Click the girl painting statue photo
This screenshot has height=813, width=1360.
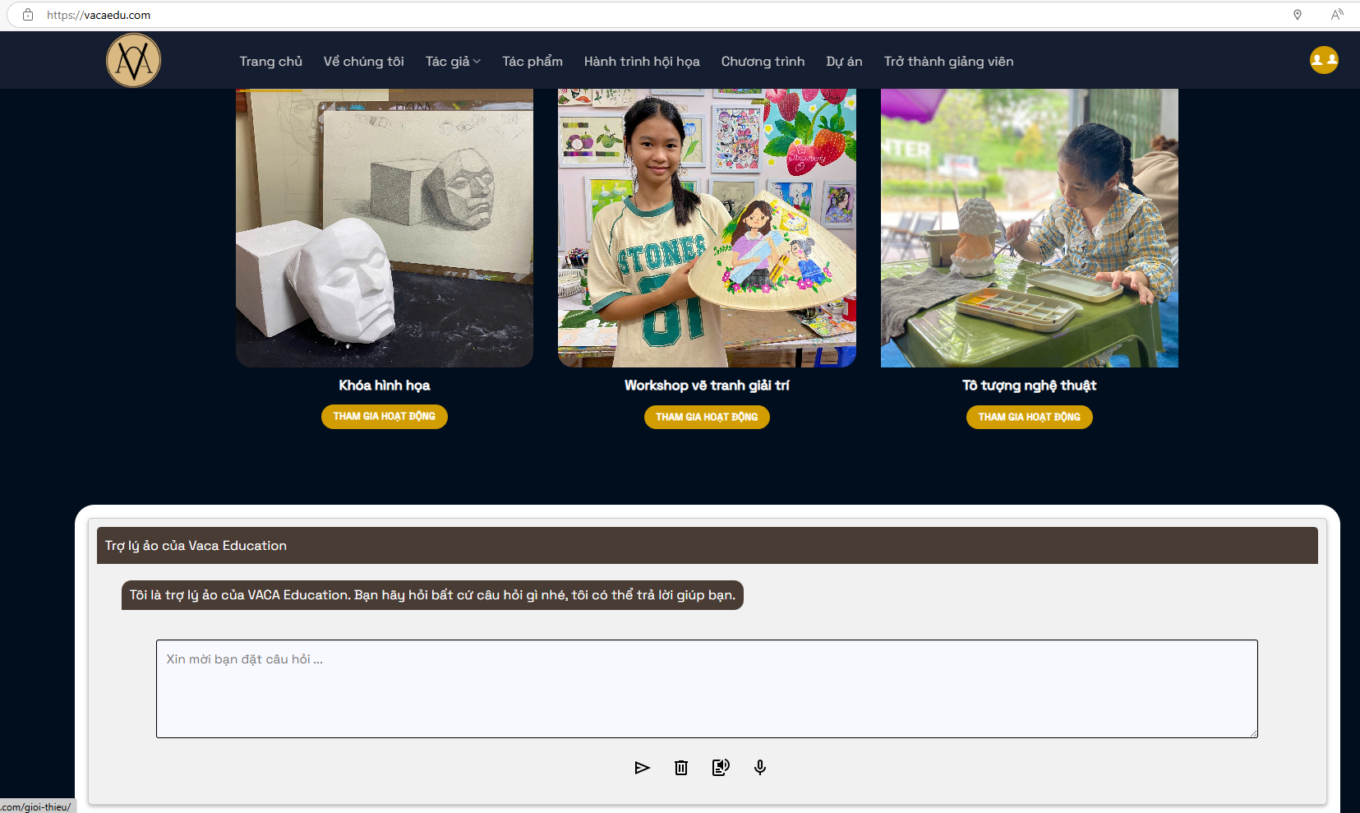point(1030,228)
